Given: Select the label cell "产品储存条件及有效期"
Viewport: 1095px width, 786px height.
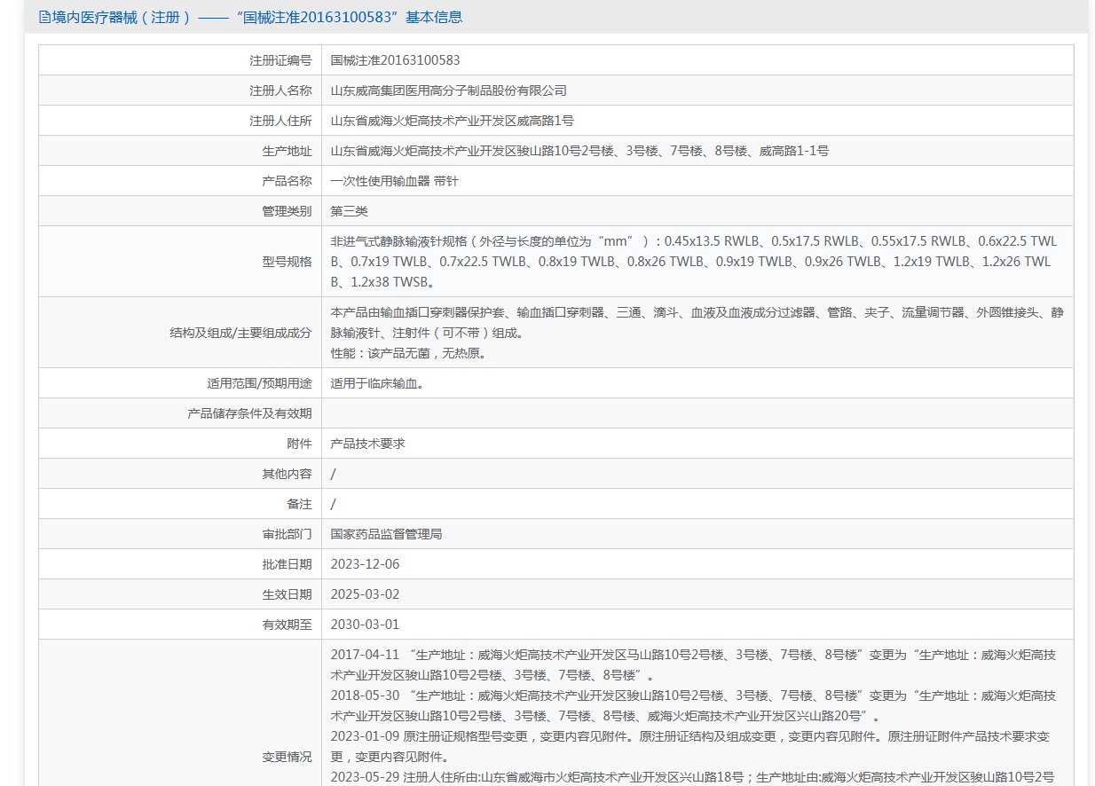Looking at the screenshot, I should (x=180, y=413).
